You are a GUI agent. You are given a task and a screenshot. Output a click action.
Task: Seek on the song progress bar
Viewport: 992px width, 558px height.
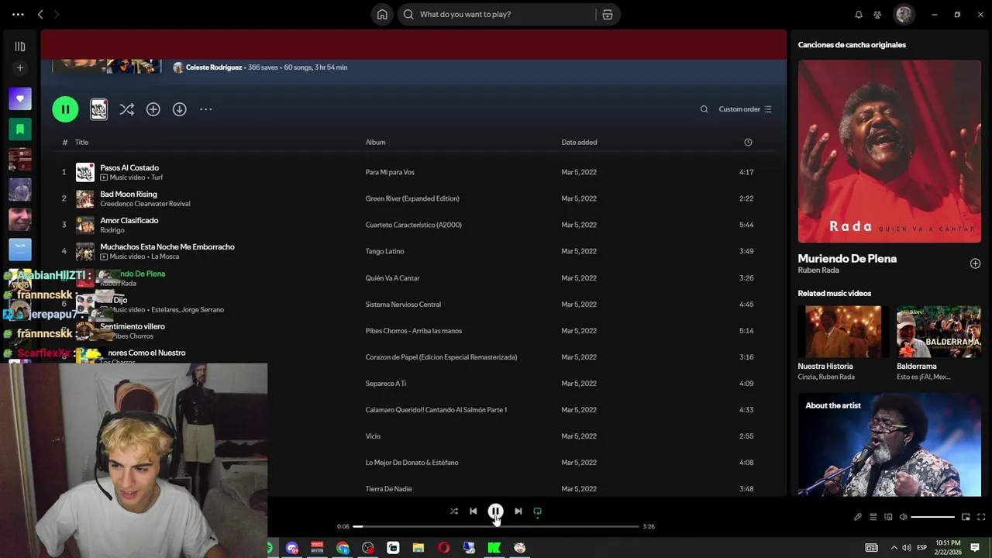tap(496, 526)
